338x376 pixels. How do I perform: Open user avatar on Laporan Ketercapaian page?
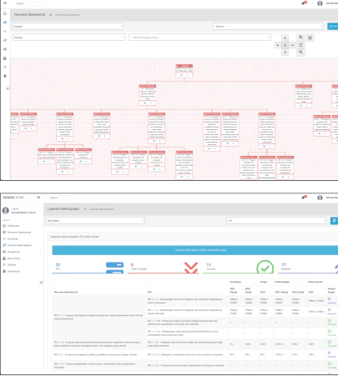tap(320, 198)
